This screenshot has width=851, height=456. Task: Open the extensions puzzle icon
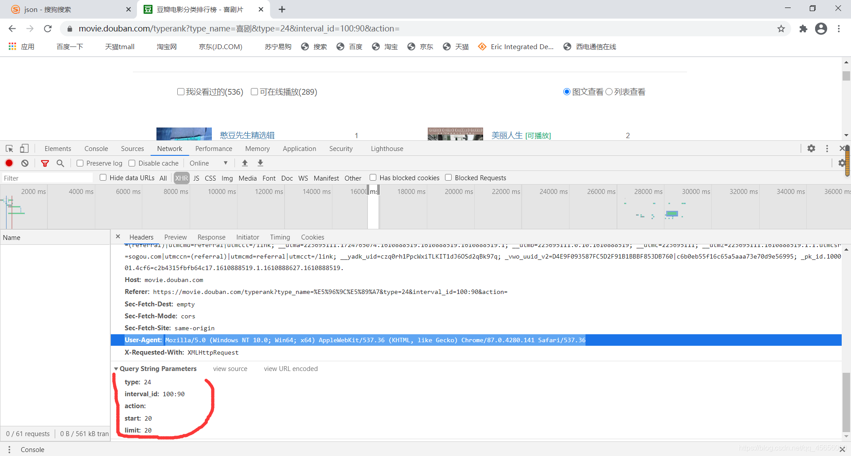803,29
